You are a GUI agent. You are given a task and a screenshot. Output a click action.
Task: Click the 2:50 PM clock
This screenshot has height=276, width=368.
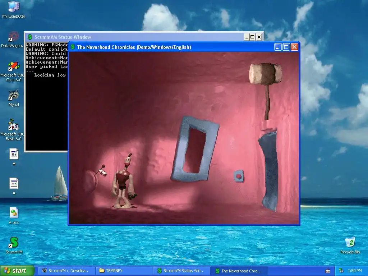pyautogui.click(x=354, y=271)
